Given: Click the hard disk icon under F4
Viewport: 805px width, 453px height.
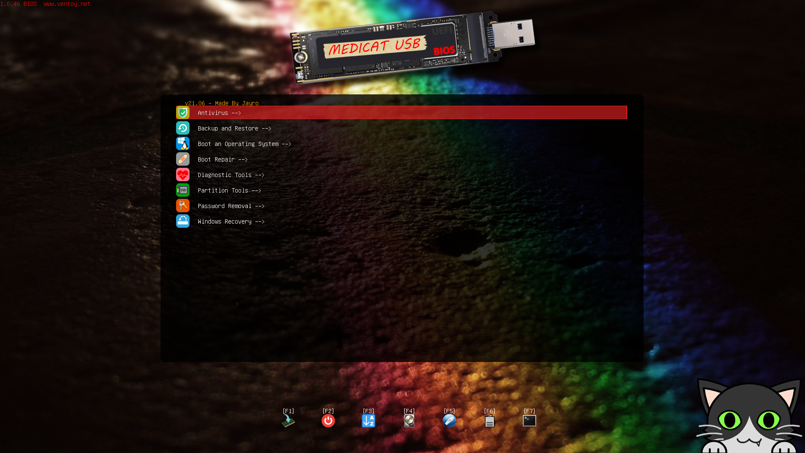Looking at the screenshot, I should pyautogui.click(x=409, y=421).
